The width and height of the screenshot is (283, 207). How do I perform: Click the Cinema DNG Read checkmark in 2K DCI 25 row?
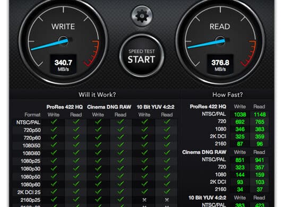(121, 192)
